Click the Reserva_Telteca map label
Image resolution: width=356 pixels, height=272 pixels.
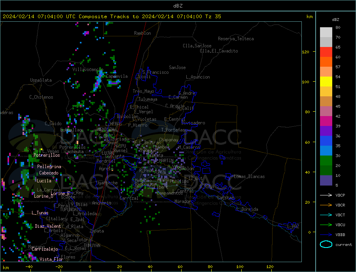click(236, 39)
